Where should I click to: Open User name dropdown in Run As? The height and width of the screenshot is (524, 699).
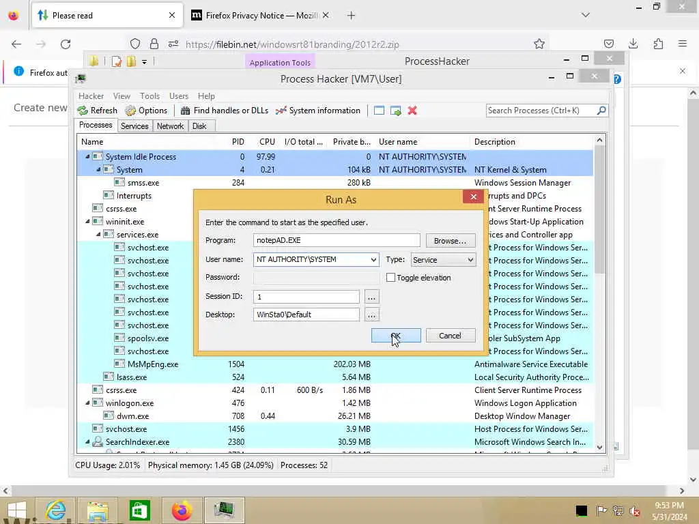373,260
